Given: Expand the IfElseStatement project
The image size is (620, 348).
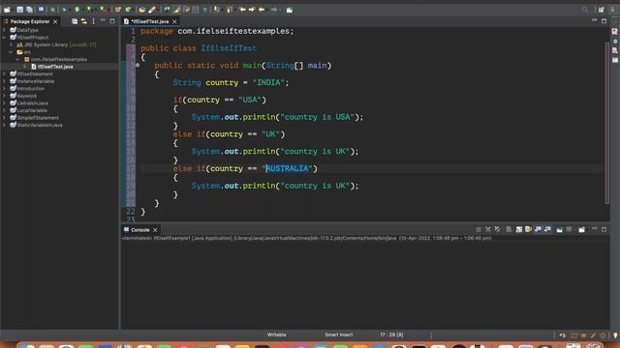Looking at the screenshot, I should click(4, 73).
